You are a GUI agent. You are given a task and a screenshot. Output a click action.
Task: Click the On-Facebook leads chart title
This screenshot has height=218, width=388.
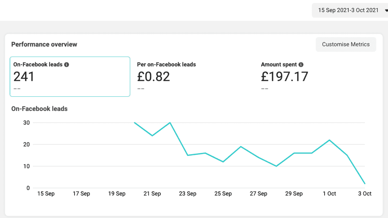(x=39, y=109)
